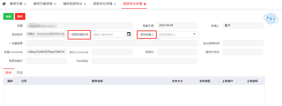Click the 上传时间 column header
This screenshot has width=282, height=106.
[x=252, y=81]
